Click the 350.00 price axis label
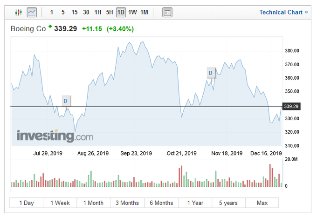Screen dimensions: 317x217 pyautogui.click(x=292, y=91)
